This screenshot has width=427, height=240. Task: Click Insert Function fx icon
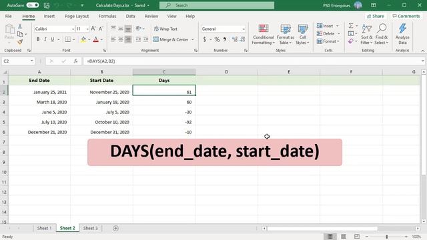pos(75,61)
